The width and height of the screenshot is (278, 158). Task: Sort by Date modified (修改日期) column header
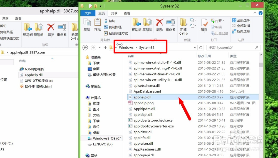[204, 56]
